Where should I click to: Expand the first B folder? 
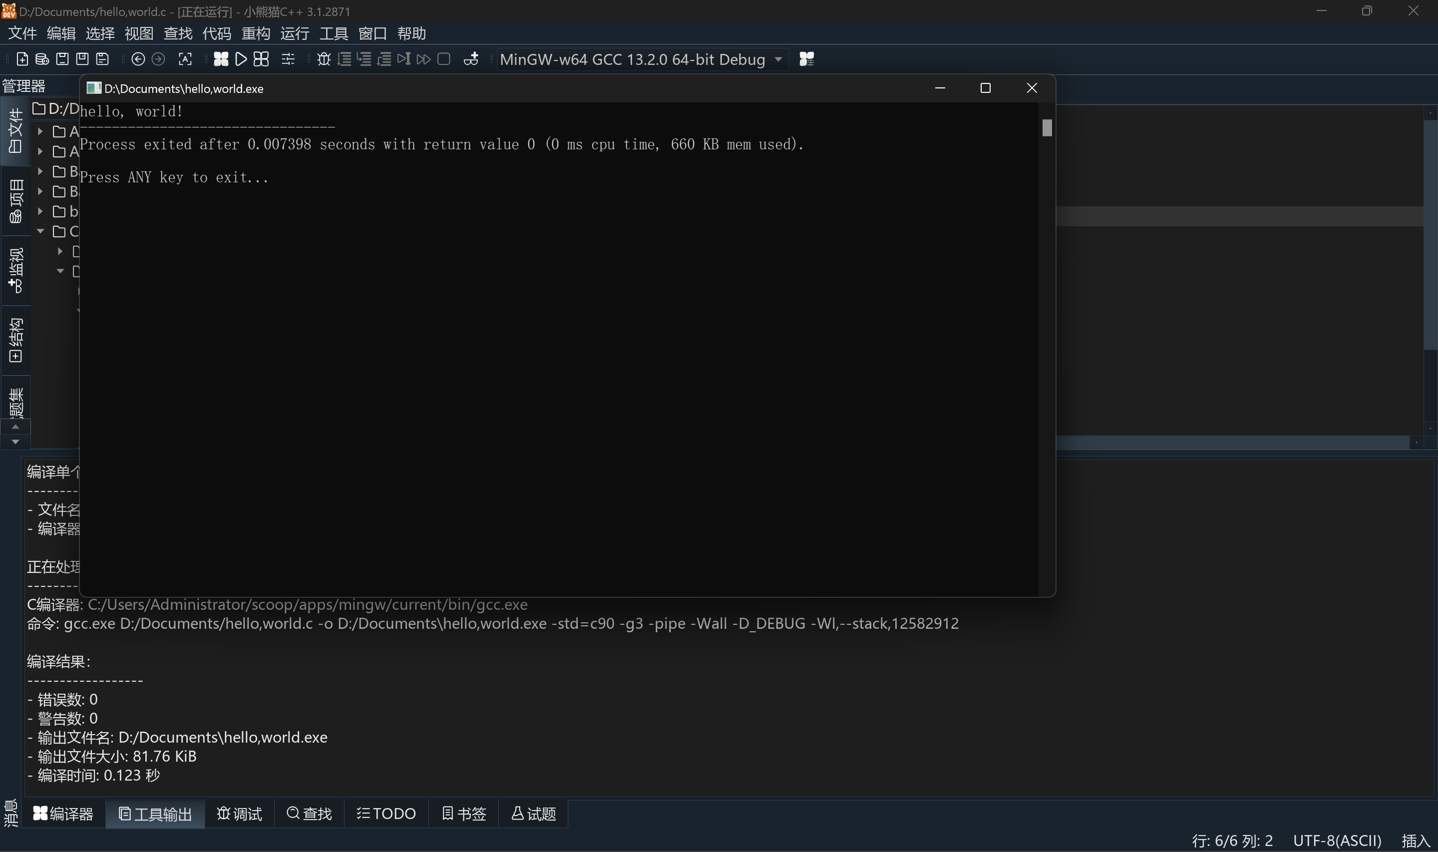point(40,171)
